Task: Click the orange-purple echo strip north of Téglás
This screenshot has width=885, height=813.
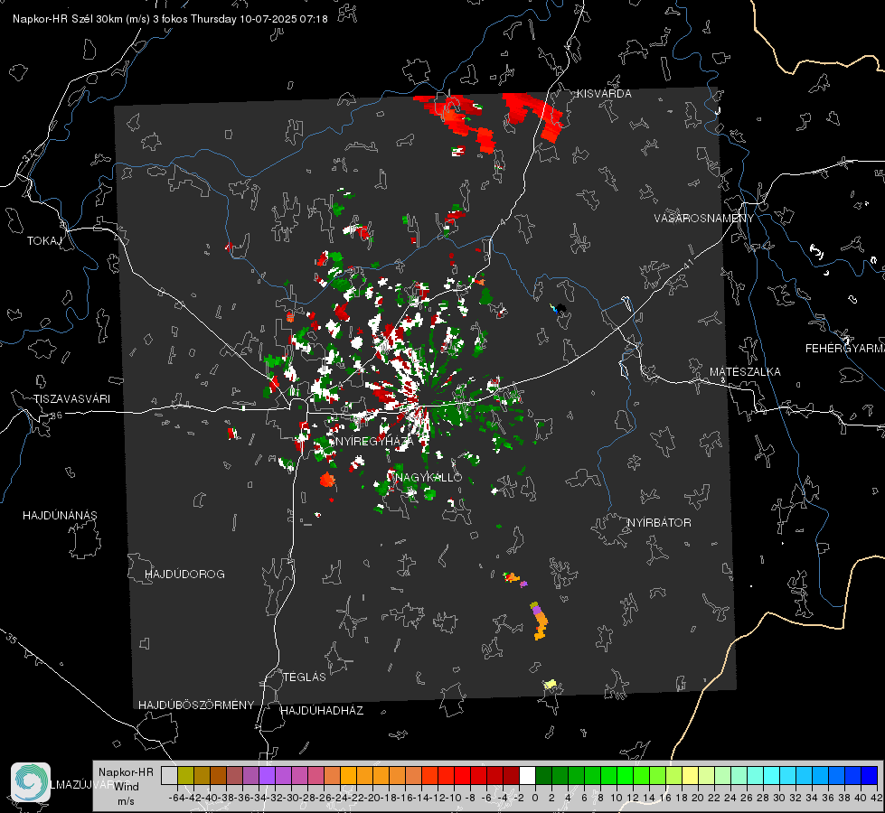Action: (540, 621)
